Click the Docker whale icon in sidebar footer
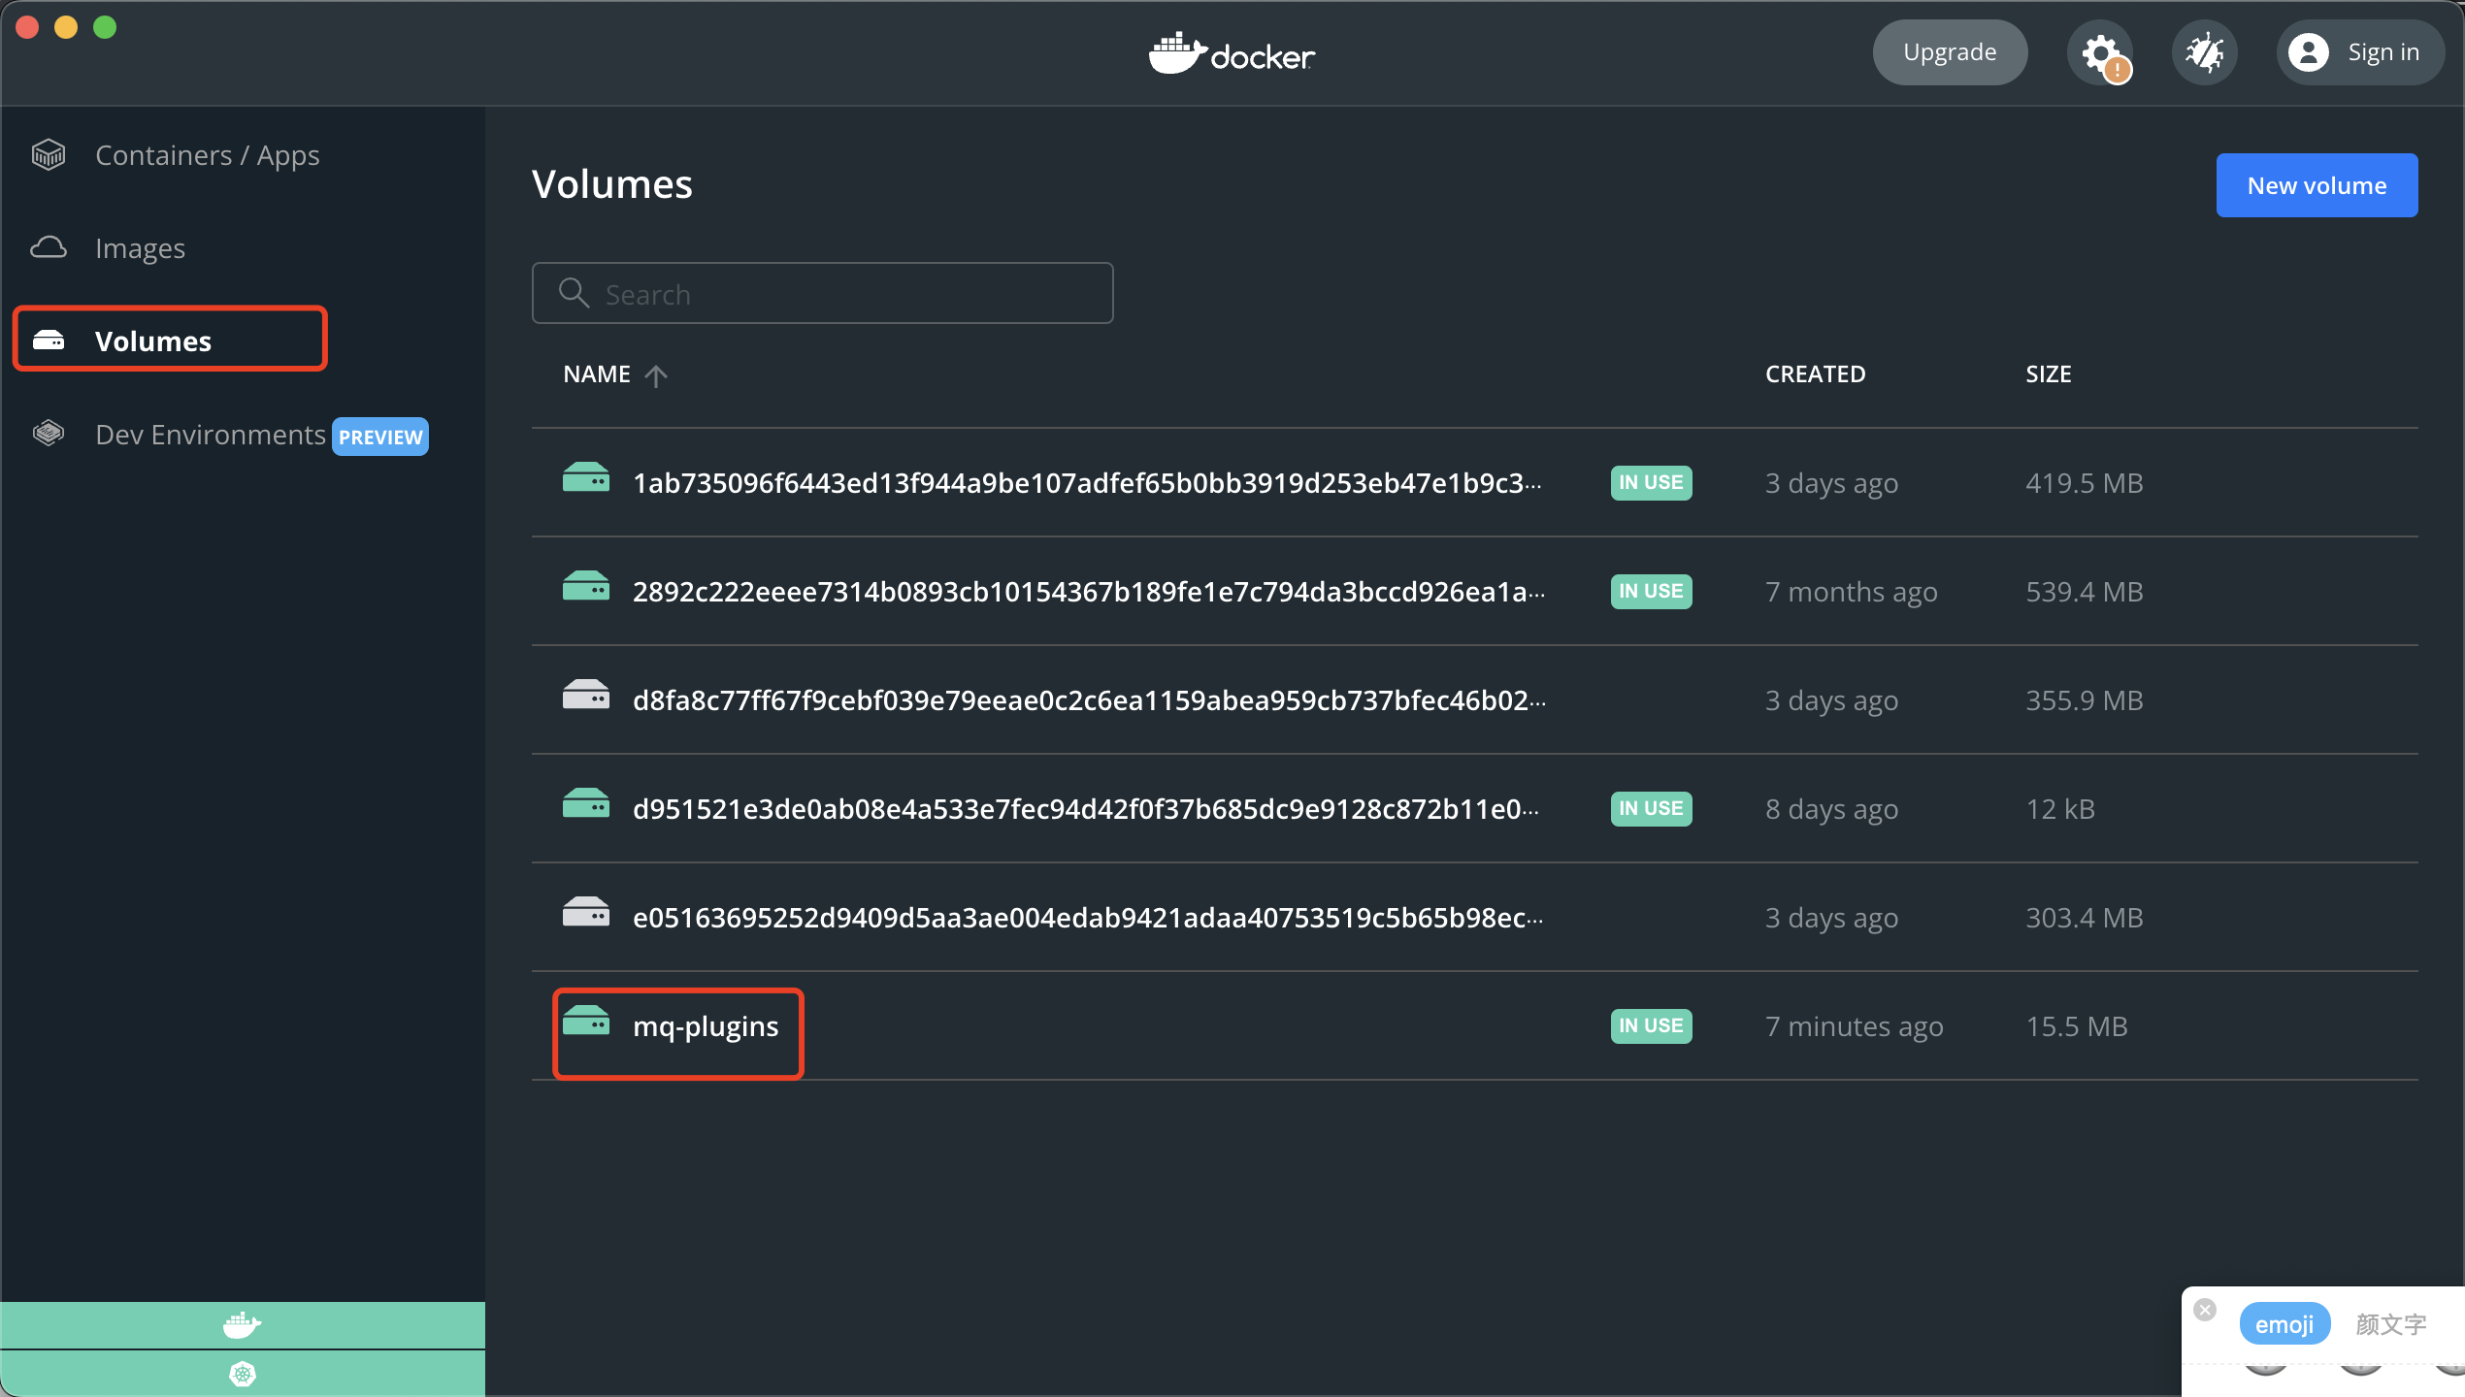Image resolution: width=2465 pixels, height=1397 pixels. pyautogui.click(x=242, y=1325)
